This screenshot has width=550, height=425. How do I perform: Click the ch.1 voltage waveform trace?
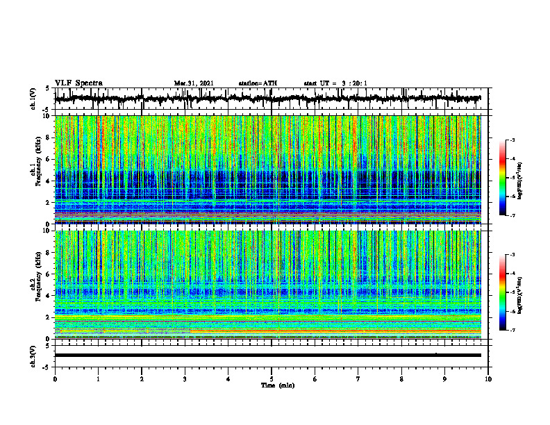point(267,99)
